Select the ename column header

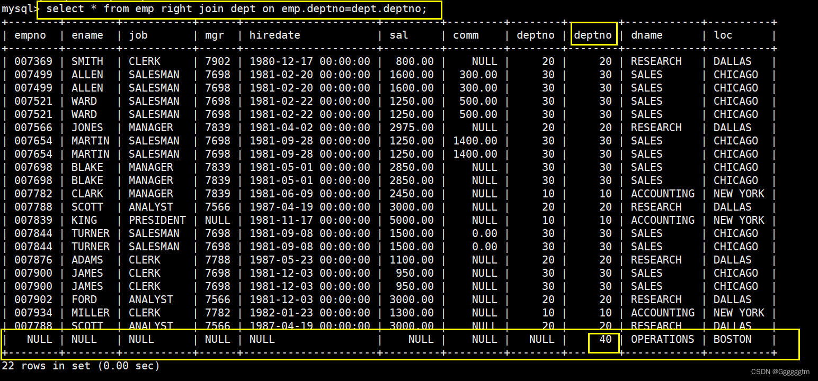pyautogui.click(x=87, y=35)
